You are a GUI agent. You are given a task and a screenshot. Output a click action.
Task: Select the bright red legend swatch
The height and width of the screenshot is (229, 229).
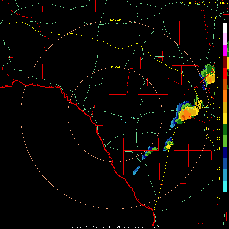(225, 74)
